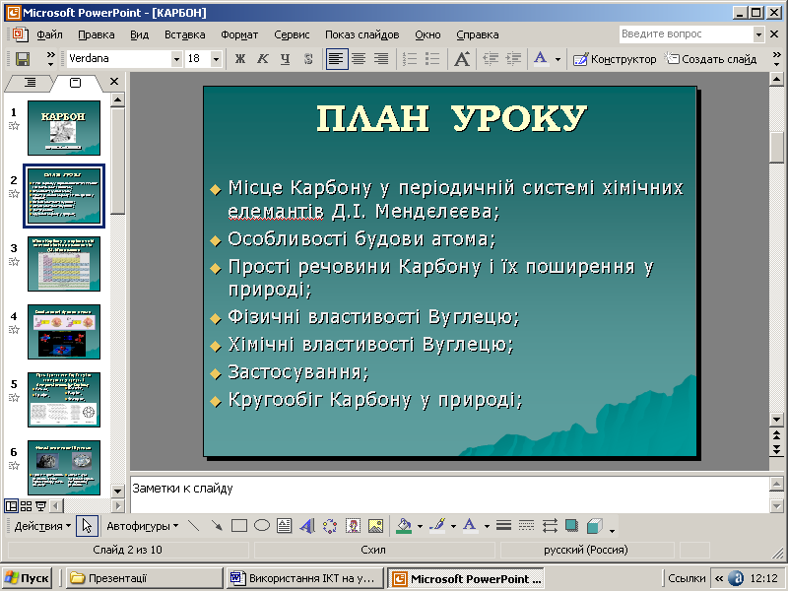
Task: Toggle italic formatting (К)
Action: tap(262, 59)
